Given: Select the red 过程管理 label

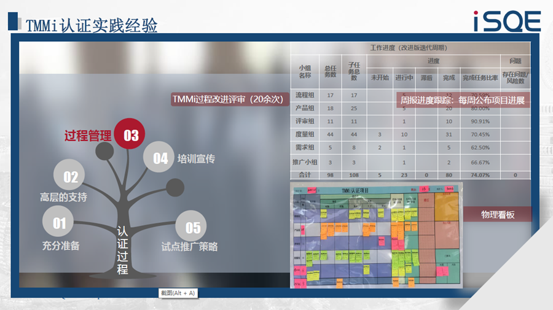Looking at the screenshot, I should click(x=87, y=136).
